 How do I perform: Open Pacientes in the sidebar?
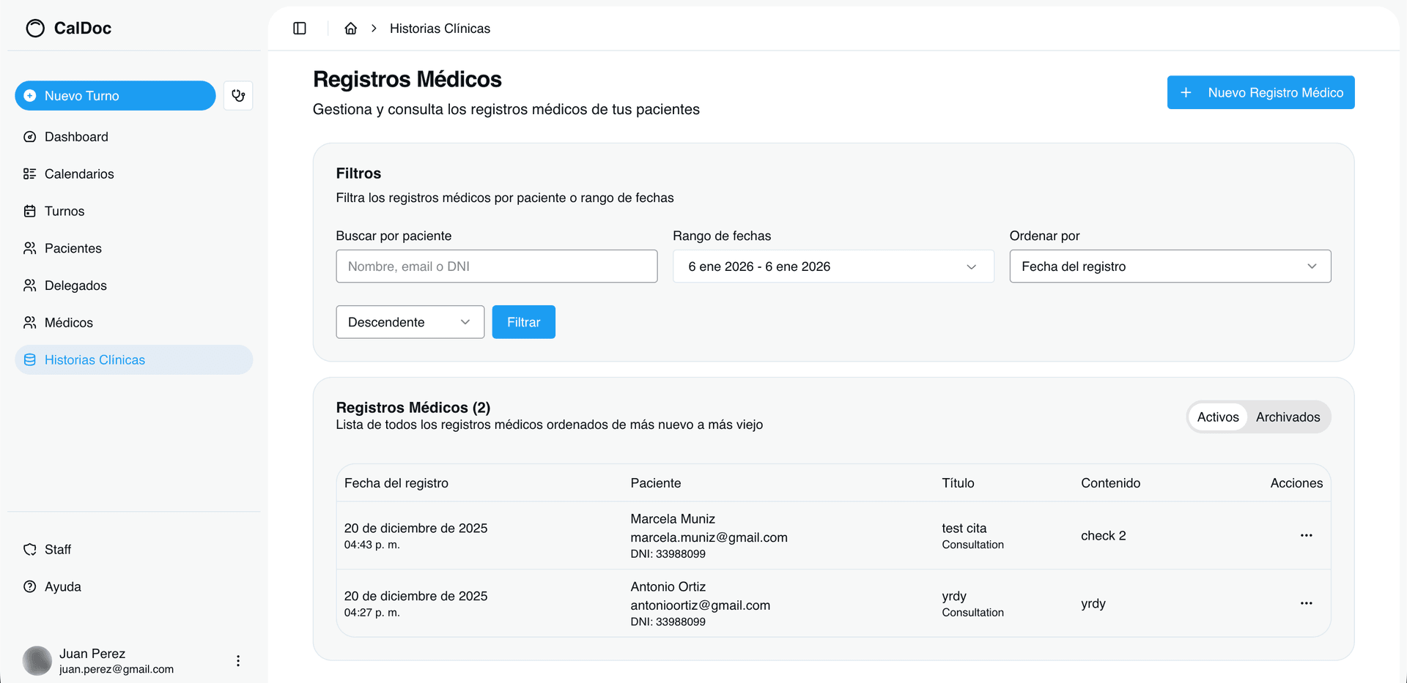tap(73, 248)
